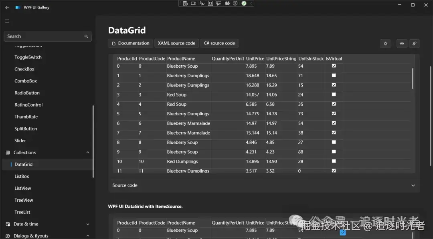The width and height of the screenshot is (433, 239).
Task: Toggle theme with the sun icon
Action: click(386, 44)
